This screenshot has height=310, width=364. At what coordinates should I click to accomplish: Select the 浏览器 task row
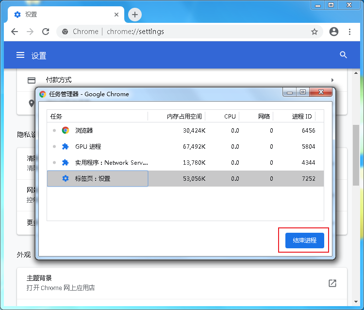click(x=185, y=130)
